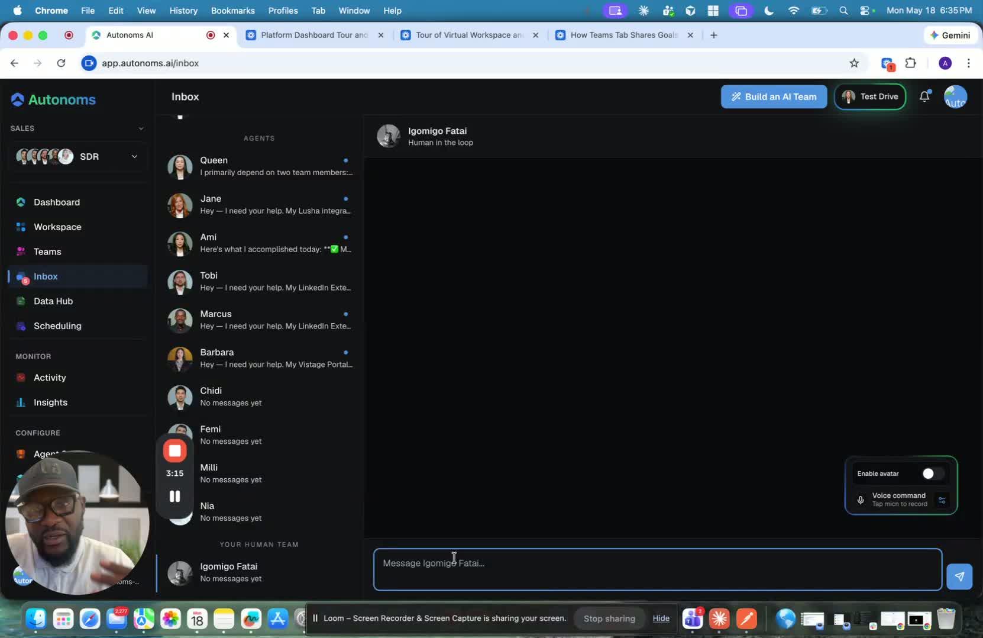Open the user profile avatar menu
Viewport: 983px width, 638px height.
click(x=955, y=96)
